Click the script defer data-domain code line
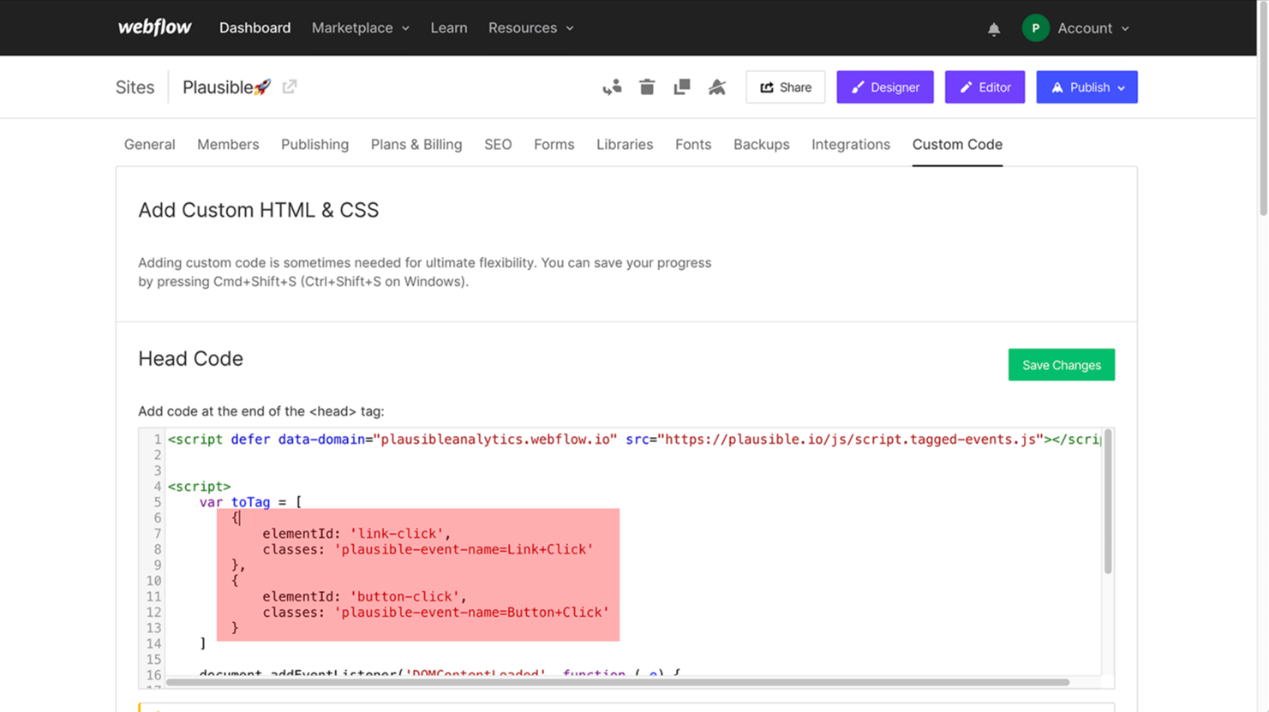This screenshot has height=712, width=1269. click(x=634, y=439)
